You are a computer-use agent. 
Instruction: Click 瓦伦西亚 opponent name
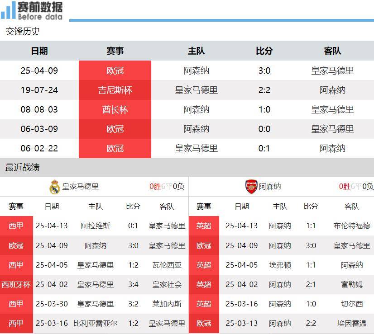click(x=167, y=265)
